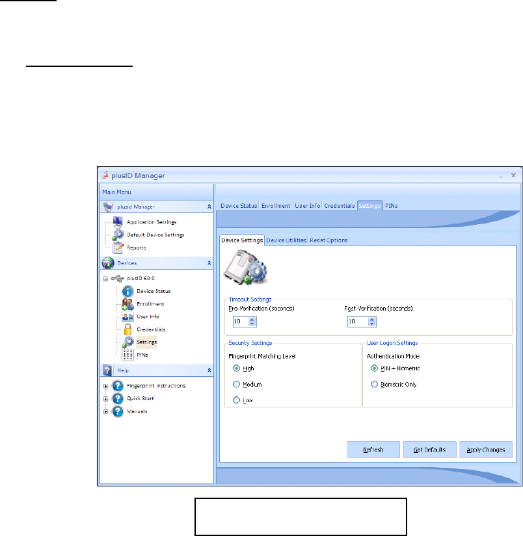Switch to the Credentials tab
Viewport: 523px width, 536px height.
click(339, 206)
